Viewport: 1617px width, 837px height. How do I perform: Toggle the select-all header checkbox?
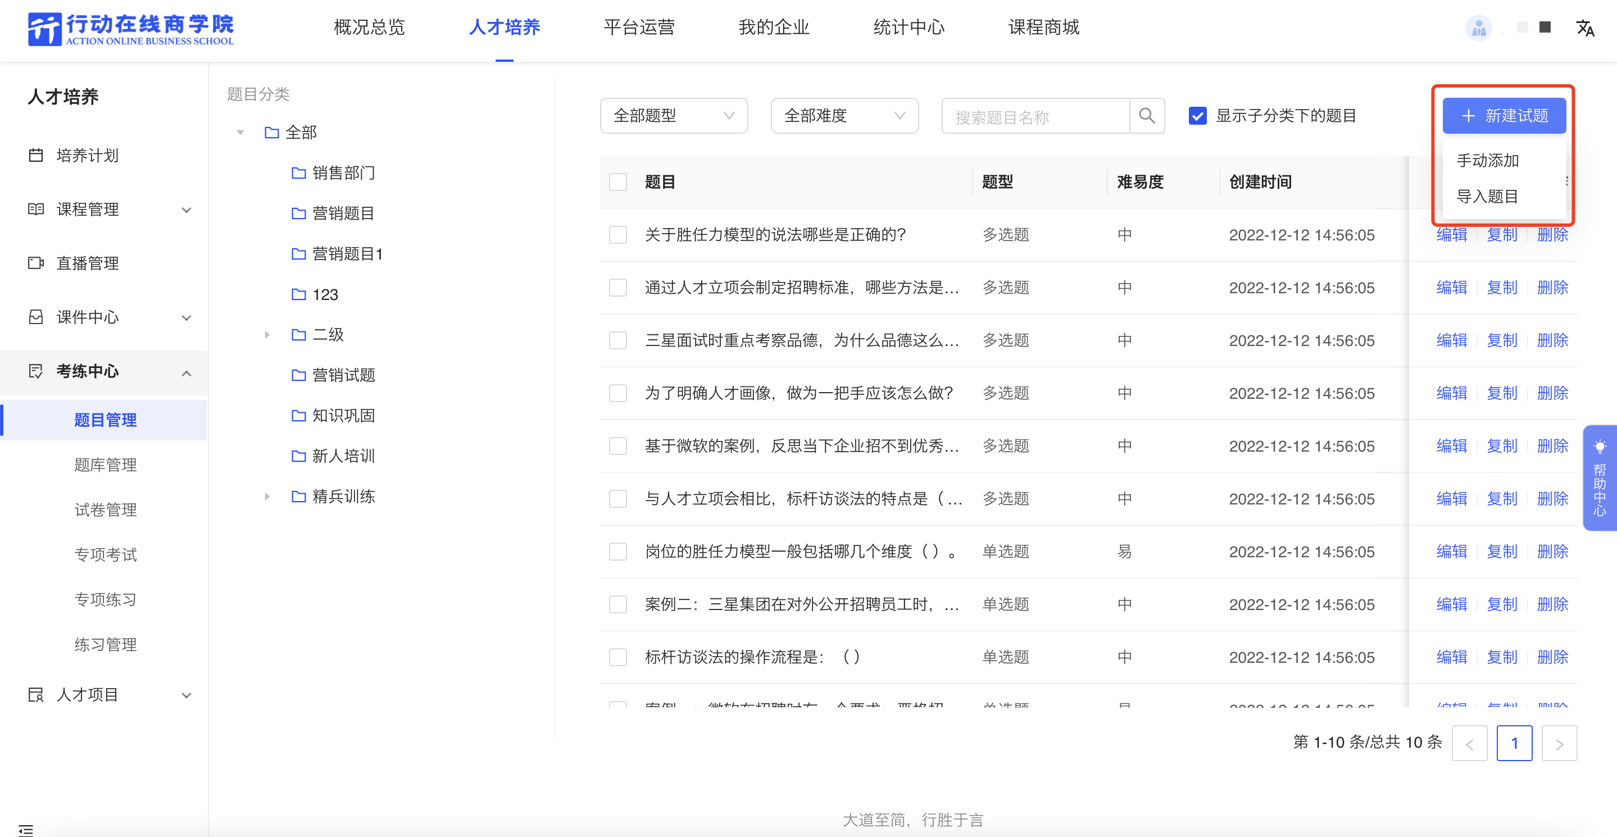pyautogui.click(x=618, y=182)
